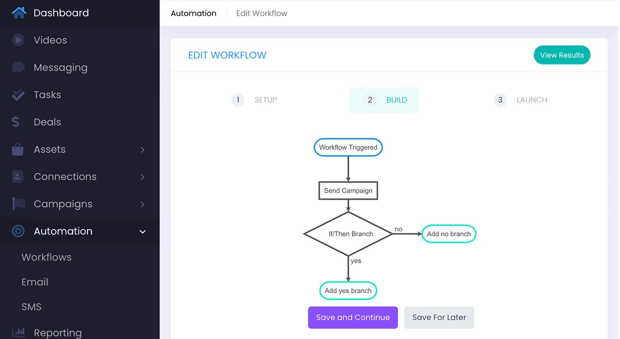This screenshot has width=620, height=339.
Task: Open the Reporting bar chart icon
Action: (19, 332)
